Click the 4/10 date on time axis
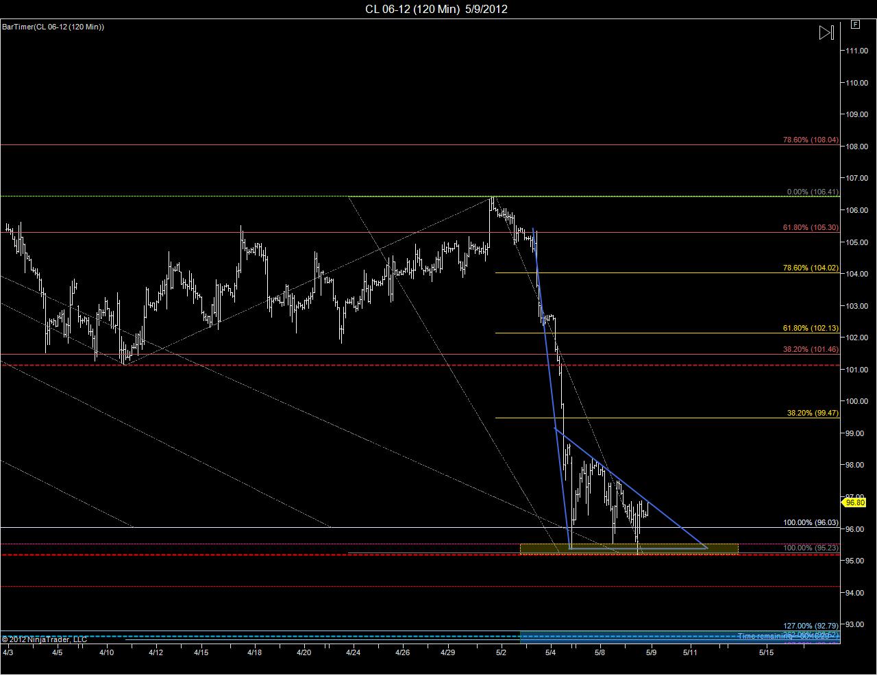 pyautogui.click(x=106, y=652)
